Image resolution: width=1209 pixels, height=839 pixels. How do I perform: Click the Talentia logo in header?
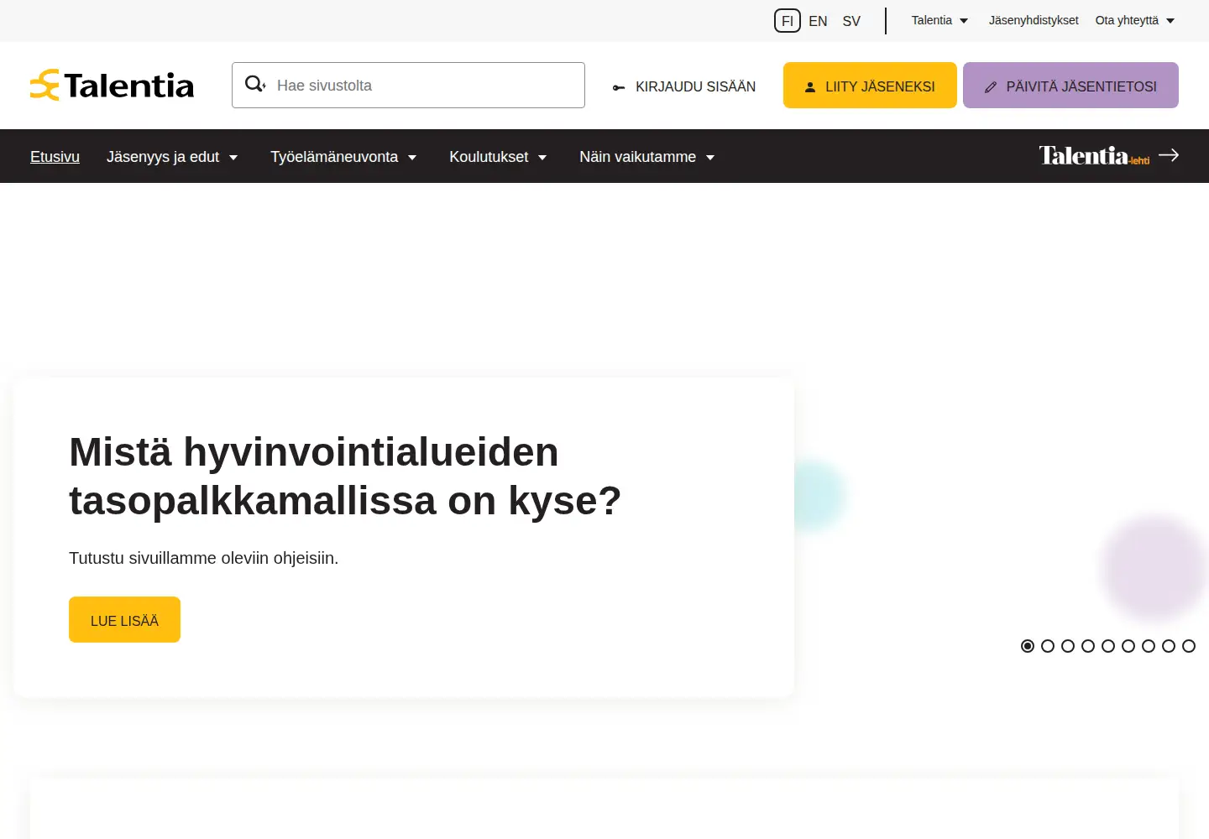click(x=112, y=86)
